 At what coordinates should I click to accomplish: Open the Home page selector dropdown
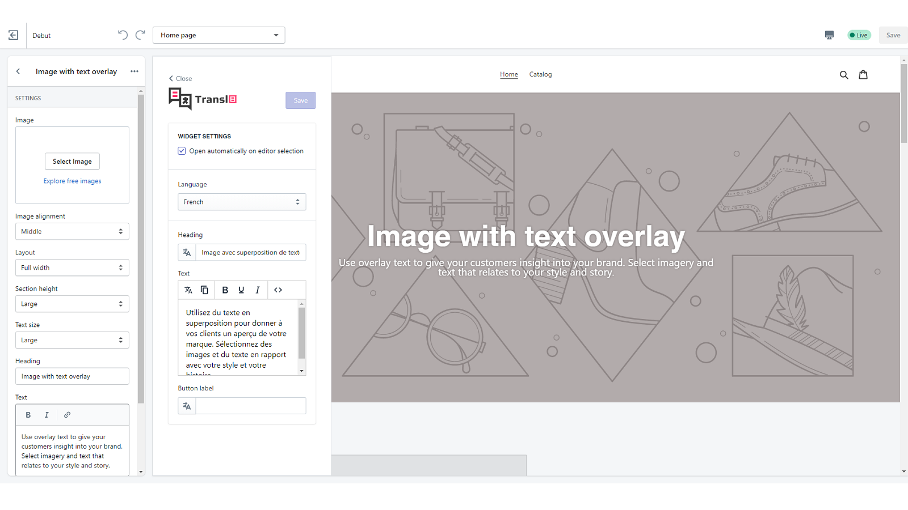218,35
